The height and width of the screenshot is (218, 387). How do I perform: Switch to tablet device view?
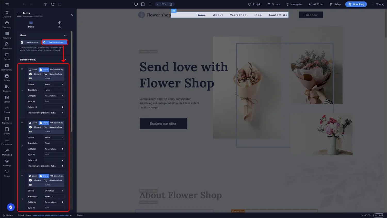pyautogui.click(x=143, y=4)
